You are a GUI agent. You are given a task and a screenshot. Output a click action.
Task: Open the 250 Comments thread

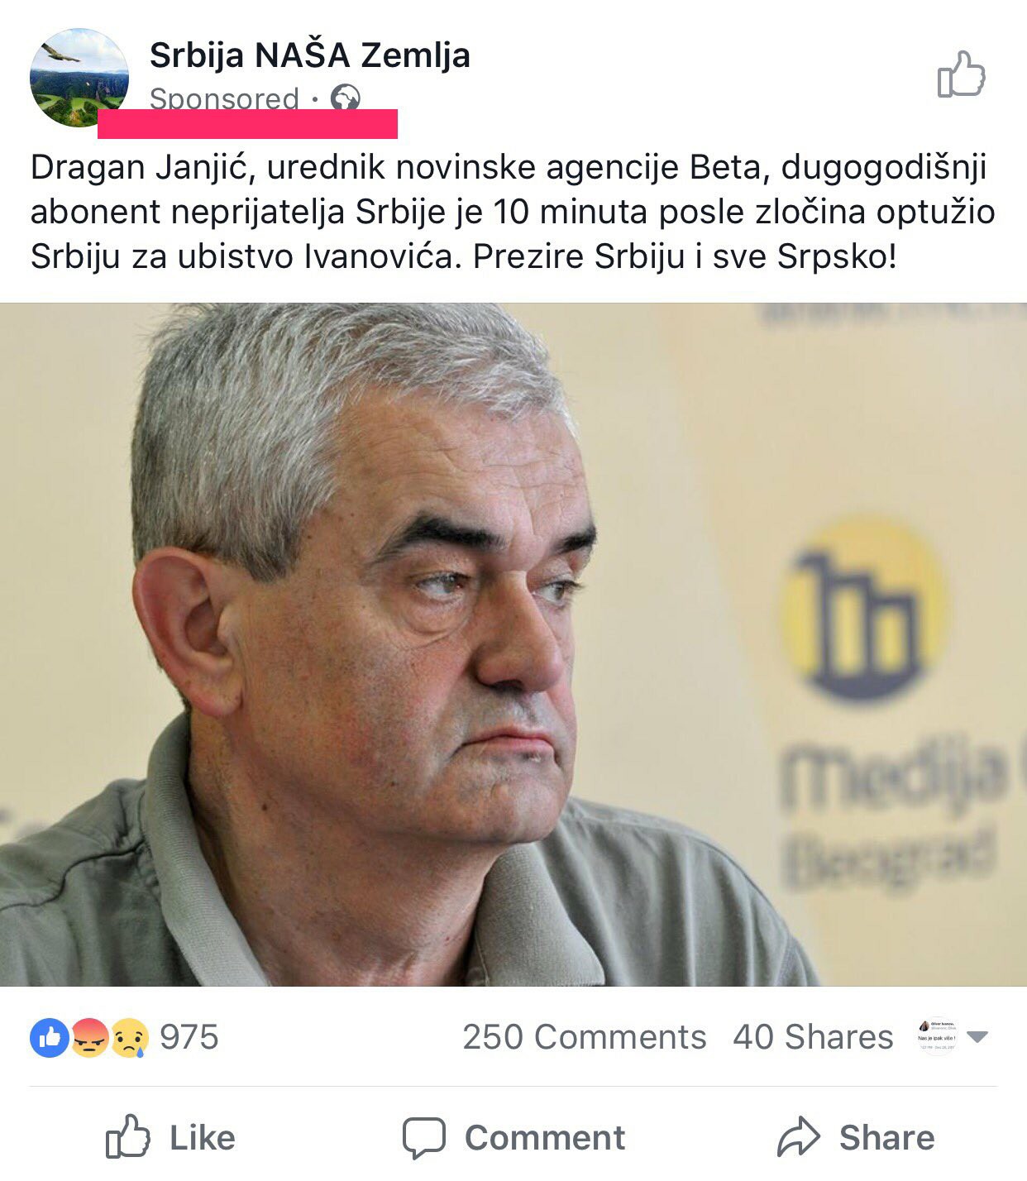click(x=585, y=1037)
